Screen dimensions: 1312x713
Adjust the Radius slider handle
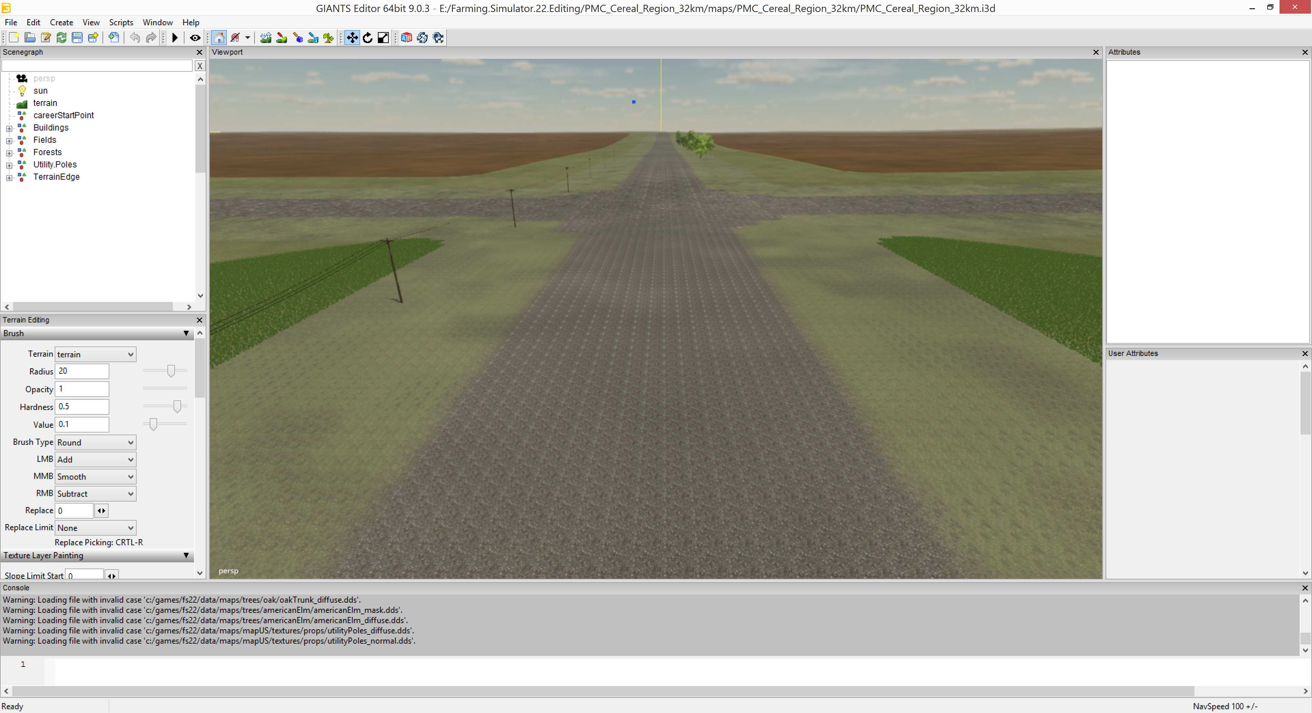pos(171,371)
